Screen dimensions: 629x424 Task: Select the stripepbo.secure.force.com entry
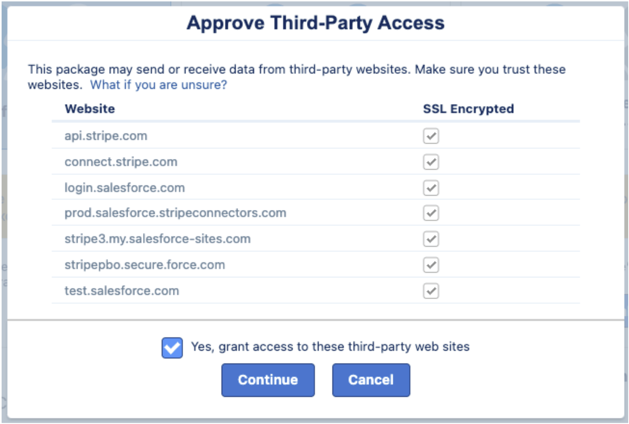click(145, 265)
